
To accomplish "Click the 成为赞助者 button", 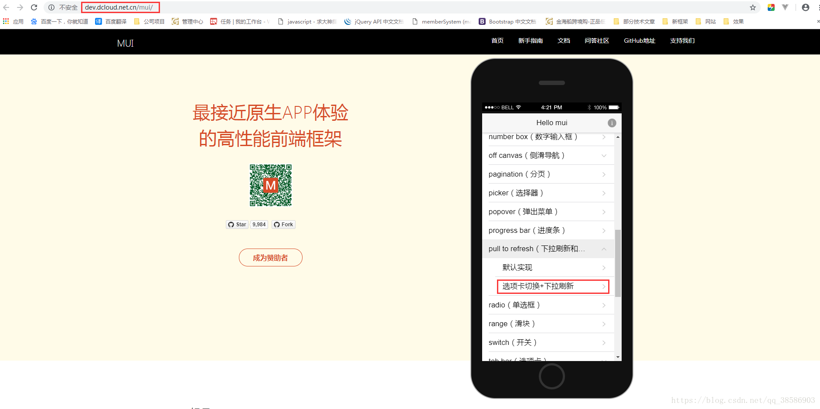I will [x=271, y=258].
